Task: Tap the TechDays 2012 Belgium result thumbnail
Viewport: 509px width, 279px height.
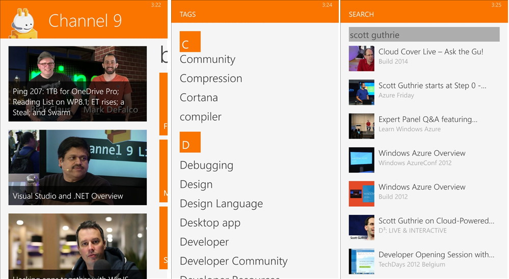Action: click(x=361, y=261)
